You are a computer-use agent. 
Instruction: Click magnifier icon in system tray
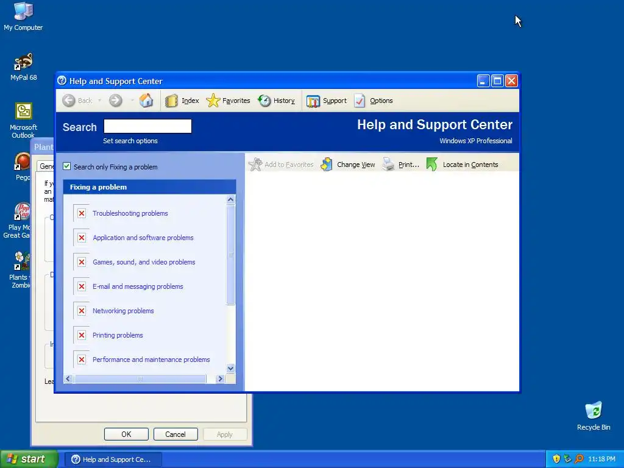[579, 459]
